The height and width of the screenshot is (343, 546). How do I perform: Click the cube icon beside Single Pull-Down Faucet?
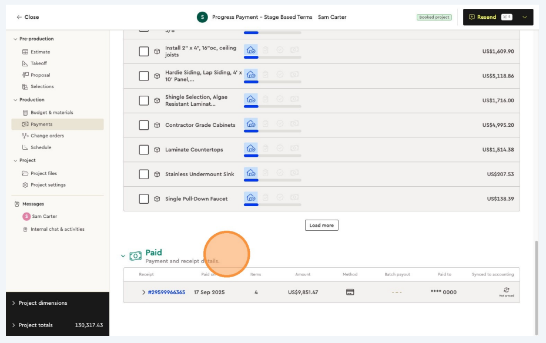tap(157, 199)
